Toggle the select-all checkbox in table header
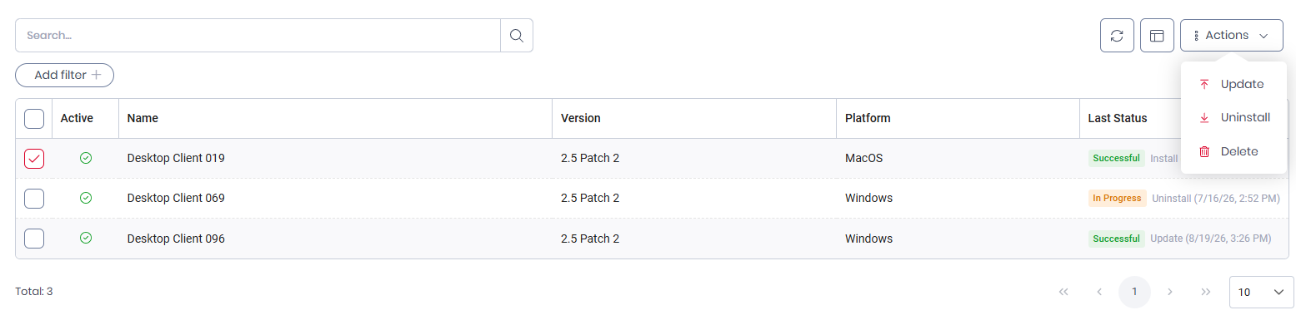This screenshot has height=320, width=1296. 34,119
